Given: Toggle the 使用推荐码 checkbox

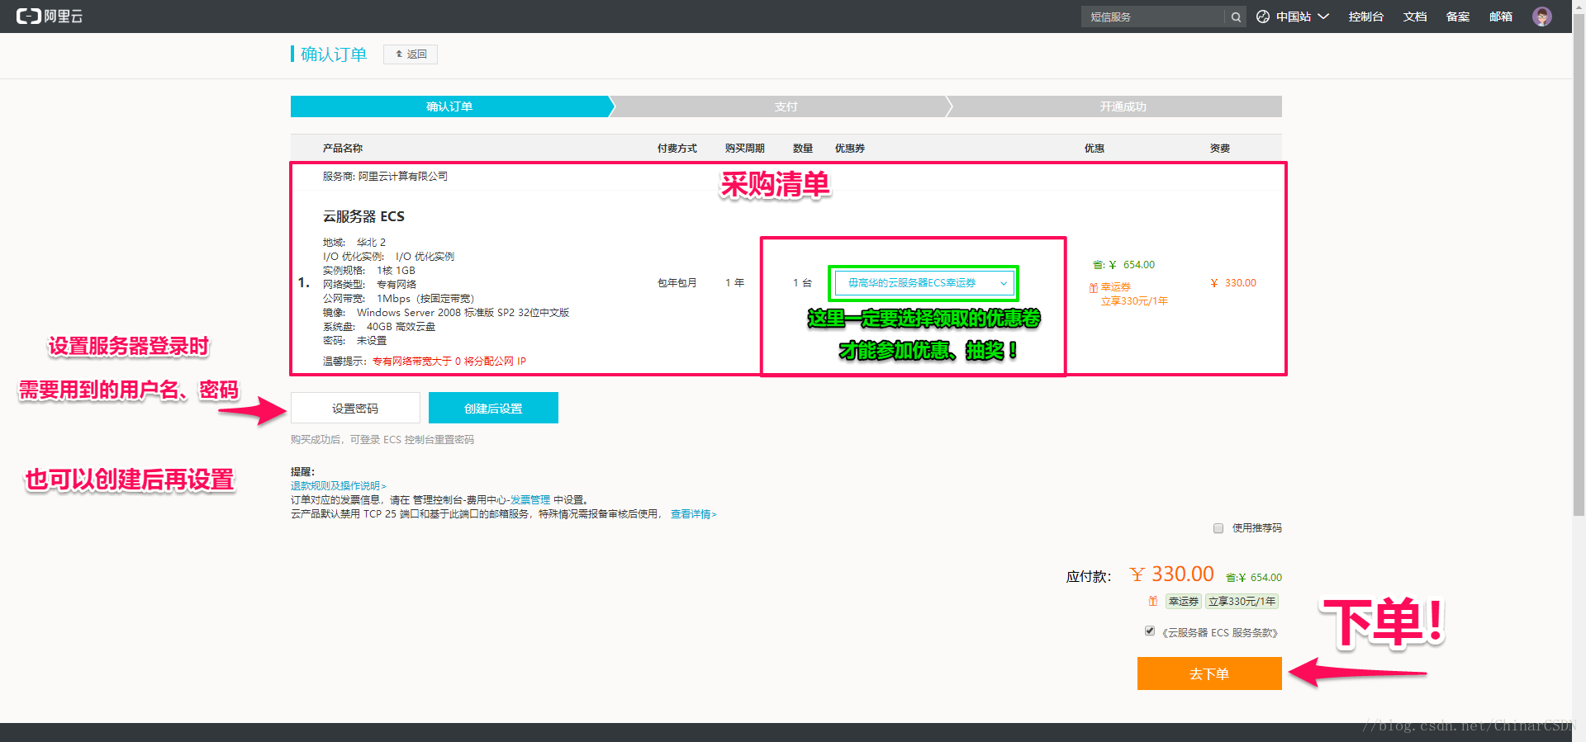Looking at the screenshot, I should pyautogui.click(x=1218, y=528).
